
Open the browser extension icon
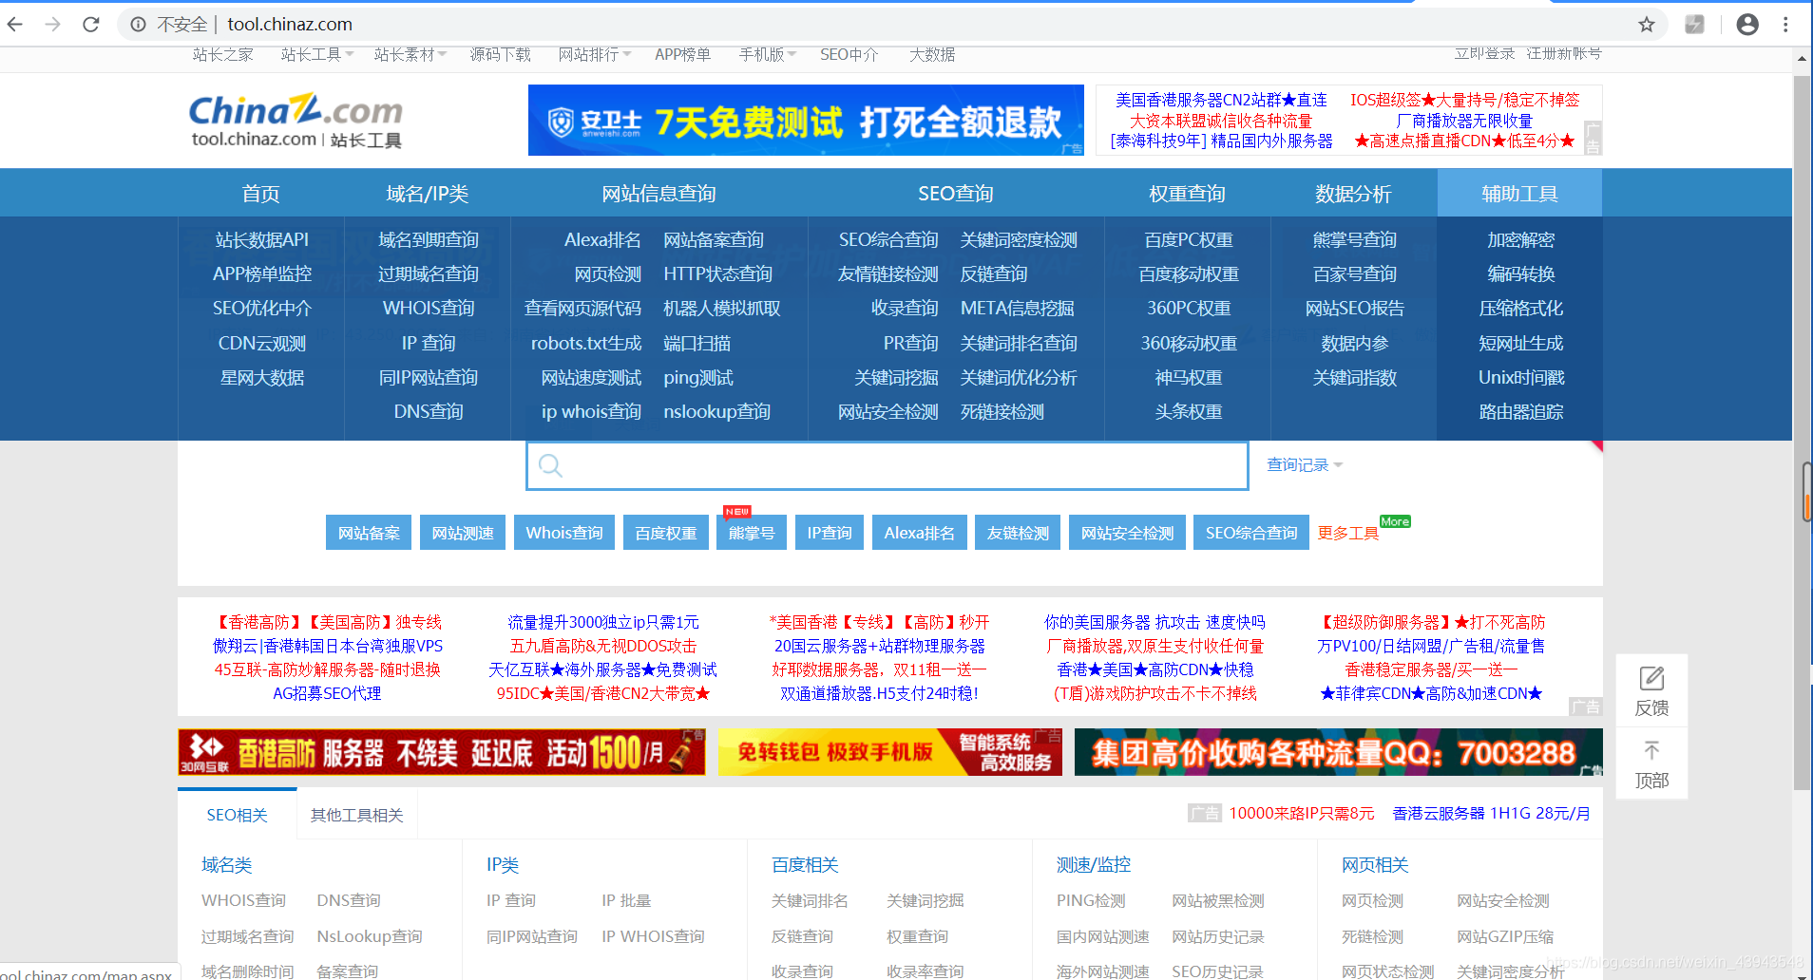[1694, 25]
